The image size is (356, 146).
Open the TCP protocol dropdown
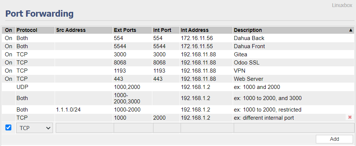coord(35,128)
